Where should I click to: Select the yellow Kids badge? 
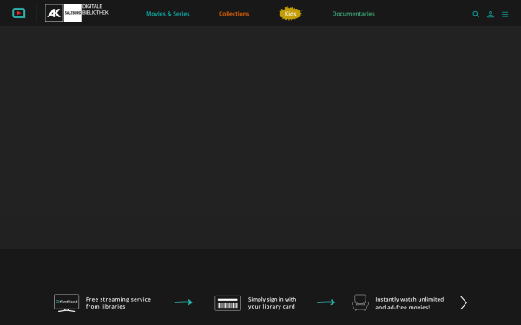click(290, 14)
